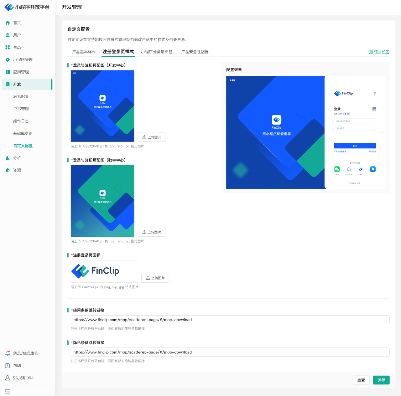401x396 pixels.
Task: Click the 数字中心 login background thumbnail
Action: [x=102, y=201]
